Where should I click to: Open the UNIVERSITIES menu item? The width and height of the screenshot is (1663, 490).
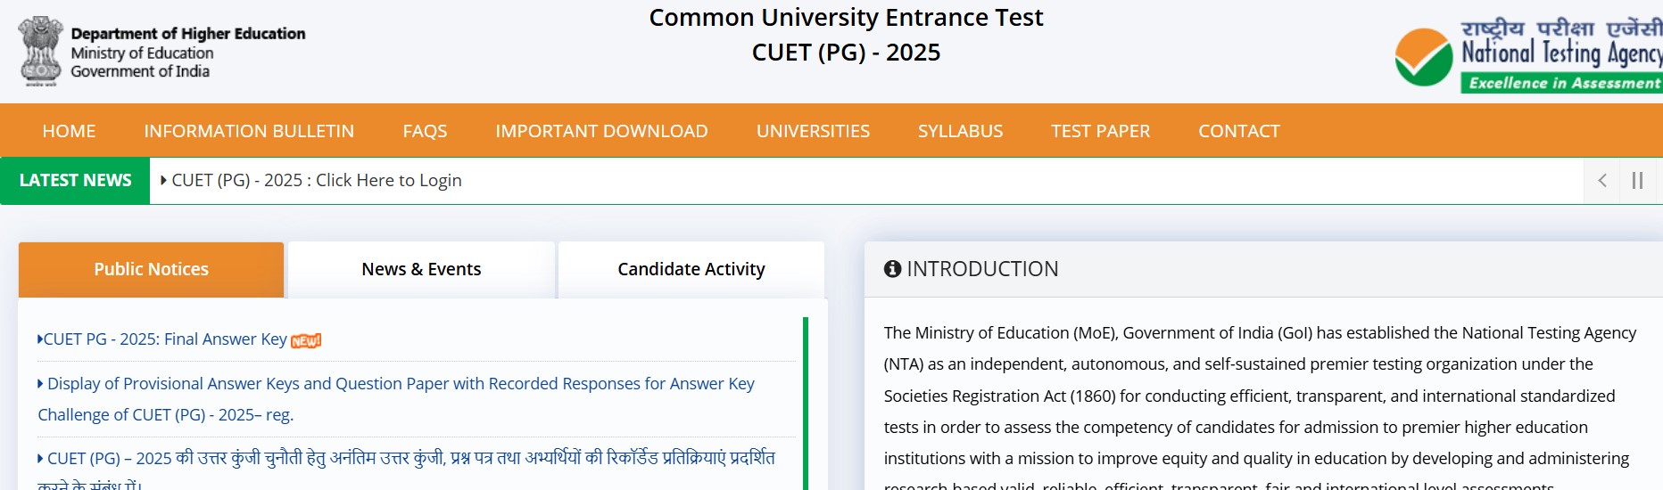pos(813,131)
